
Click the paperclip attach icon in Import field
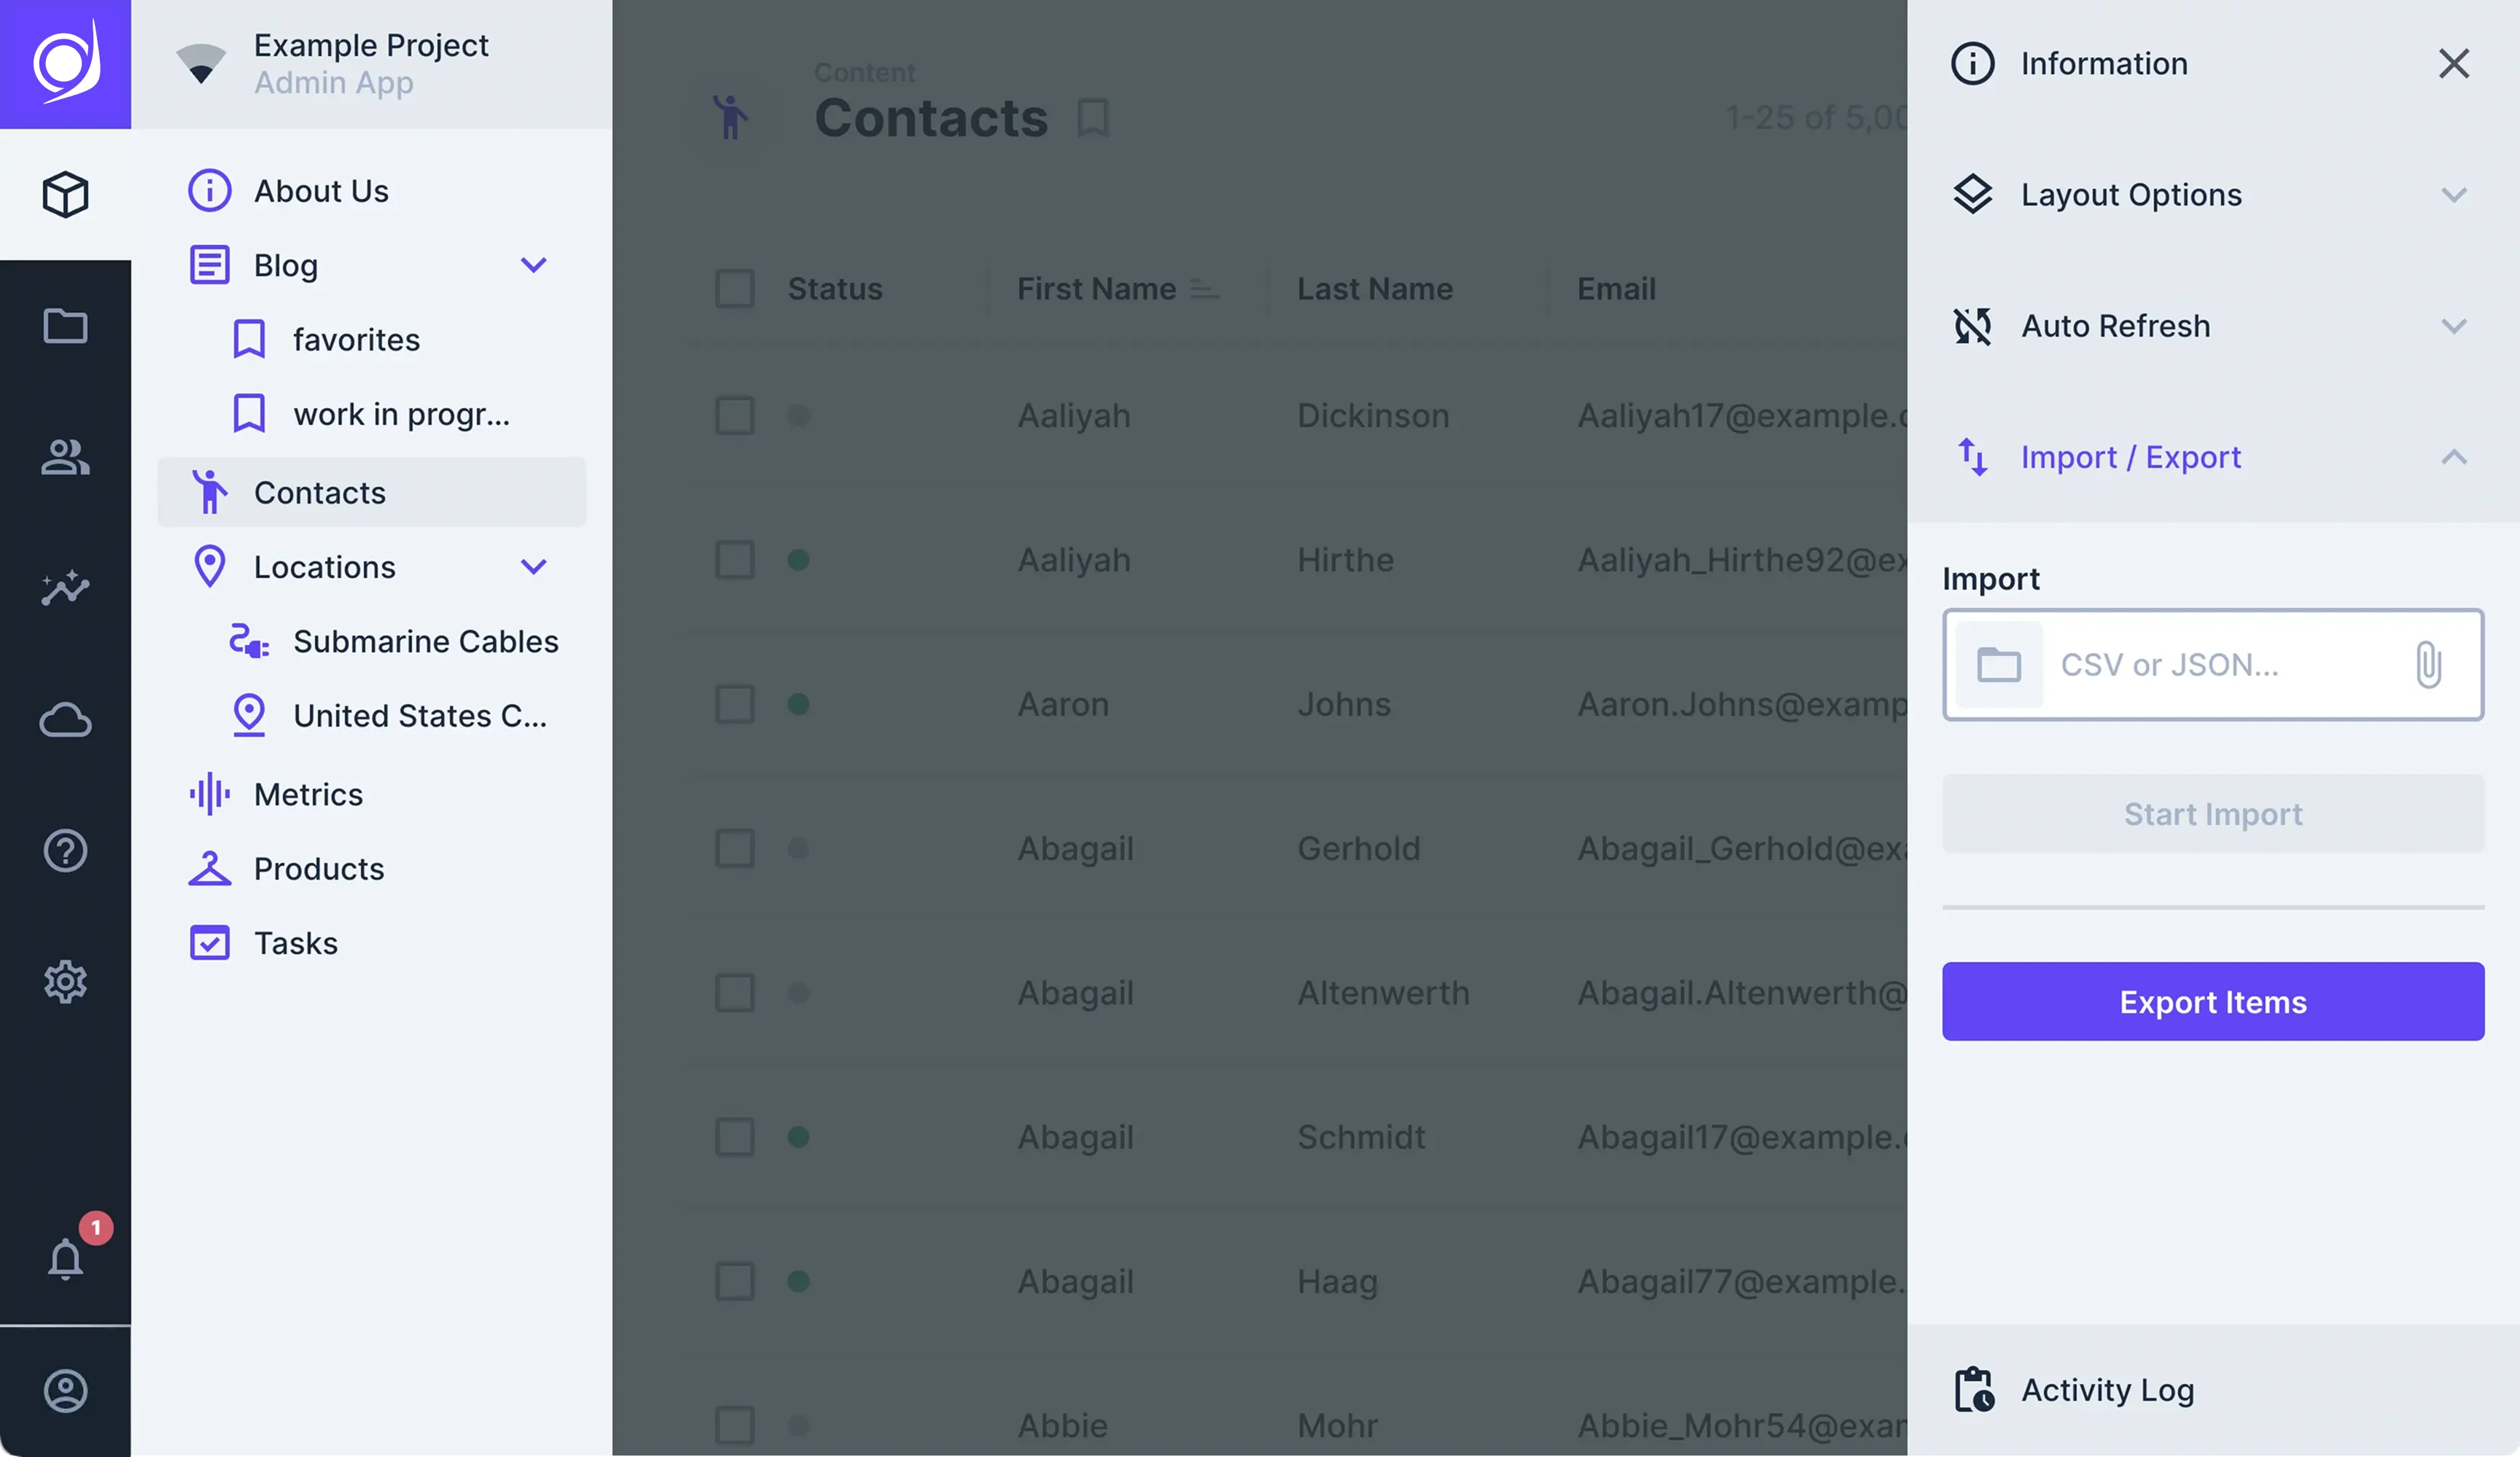pos(2428,665)
